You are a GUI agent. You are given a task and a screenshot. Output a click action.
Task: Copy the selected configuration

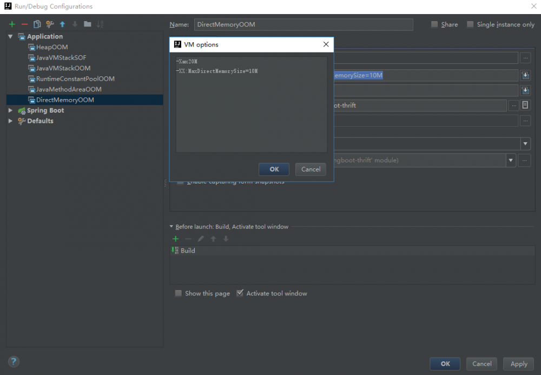37,24
